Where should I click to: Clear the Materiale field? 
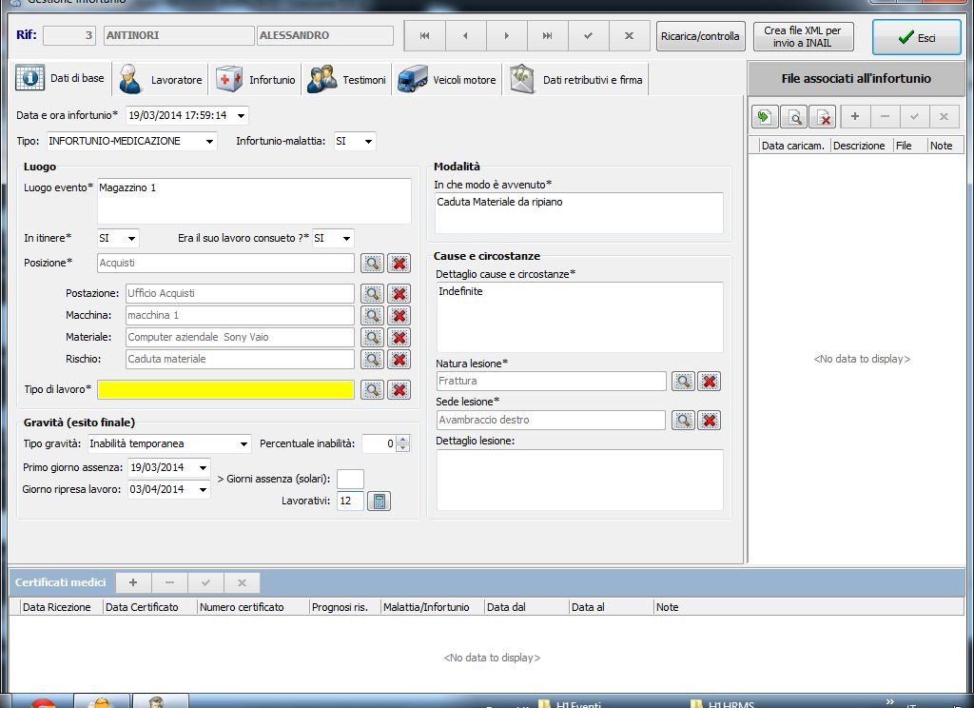(x=399, y=337)
